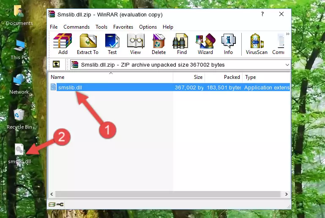Click the WinRAR title bar icon
Viewport: 325px width, 218px height.
pyautogui.click(x=52, y=14)
